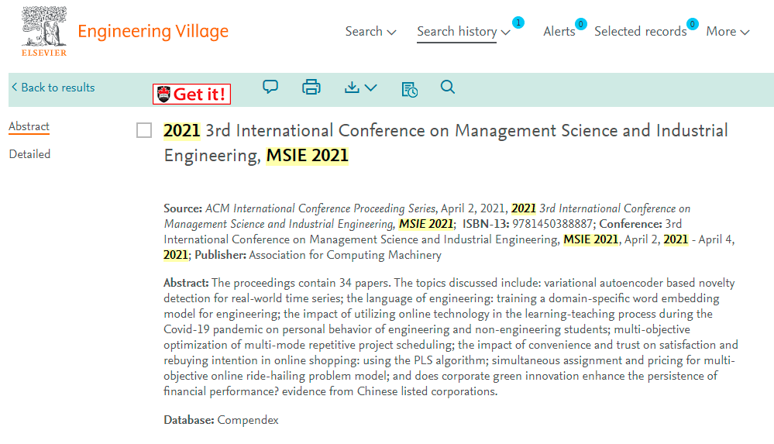774x444 pixels.
Task: Switch to the Abstract view tab
Action: (x=29, y=126)
